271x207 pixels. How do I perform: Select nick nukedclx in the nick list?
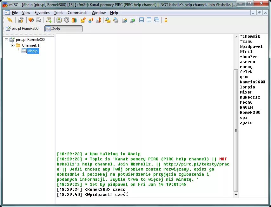(250, 97)
